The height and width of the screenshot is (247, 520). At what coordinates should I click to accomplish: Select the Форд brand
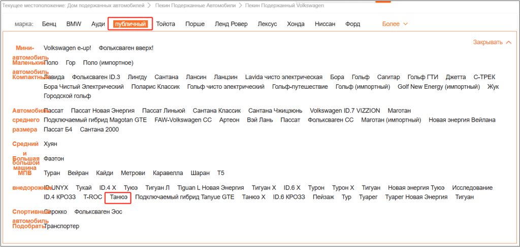tap(353, 24)
